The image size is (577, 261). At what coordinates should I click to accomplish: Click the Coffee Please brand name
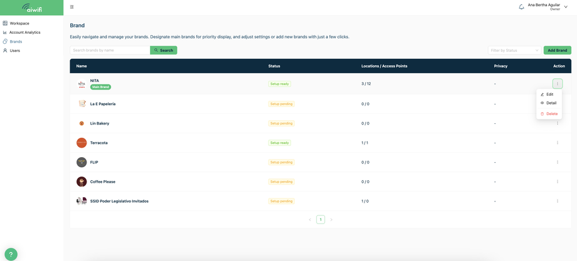[103, 182]
